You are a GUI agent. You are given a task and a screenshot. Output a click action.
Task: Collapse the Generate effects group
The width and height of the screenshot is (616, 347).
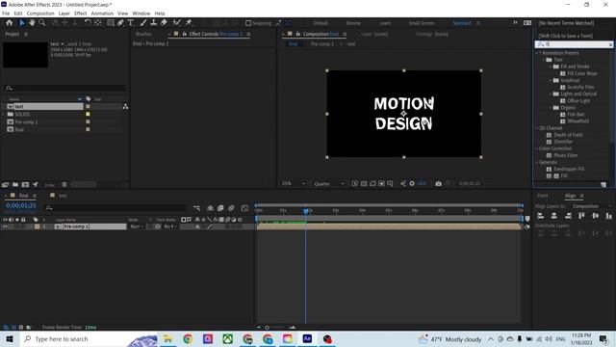pyautogui.click(x=537, y=162)
